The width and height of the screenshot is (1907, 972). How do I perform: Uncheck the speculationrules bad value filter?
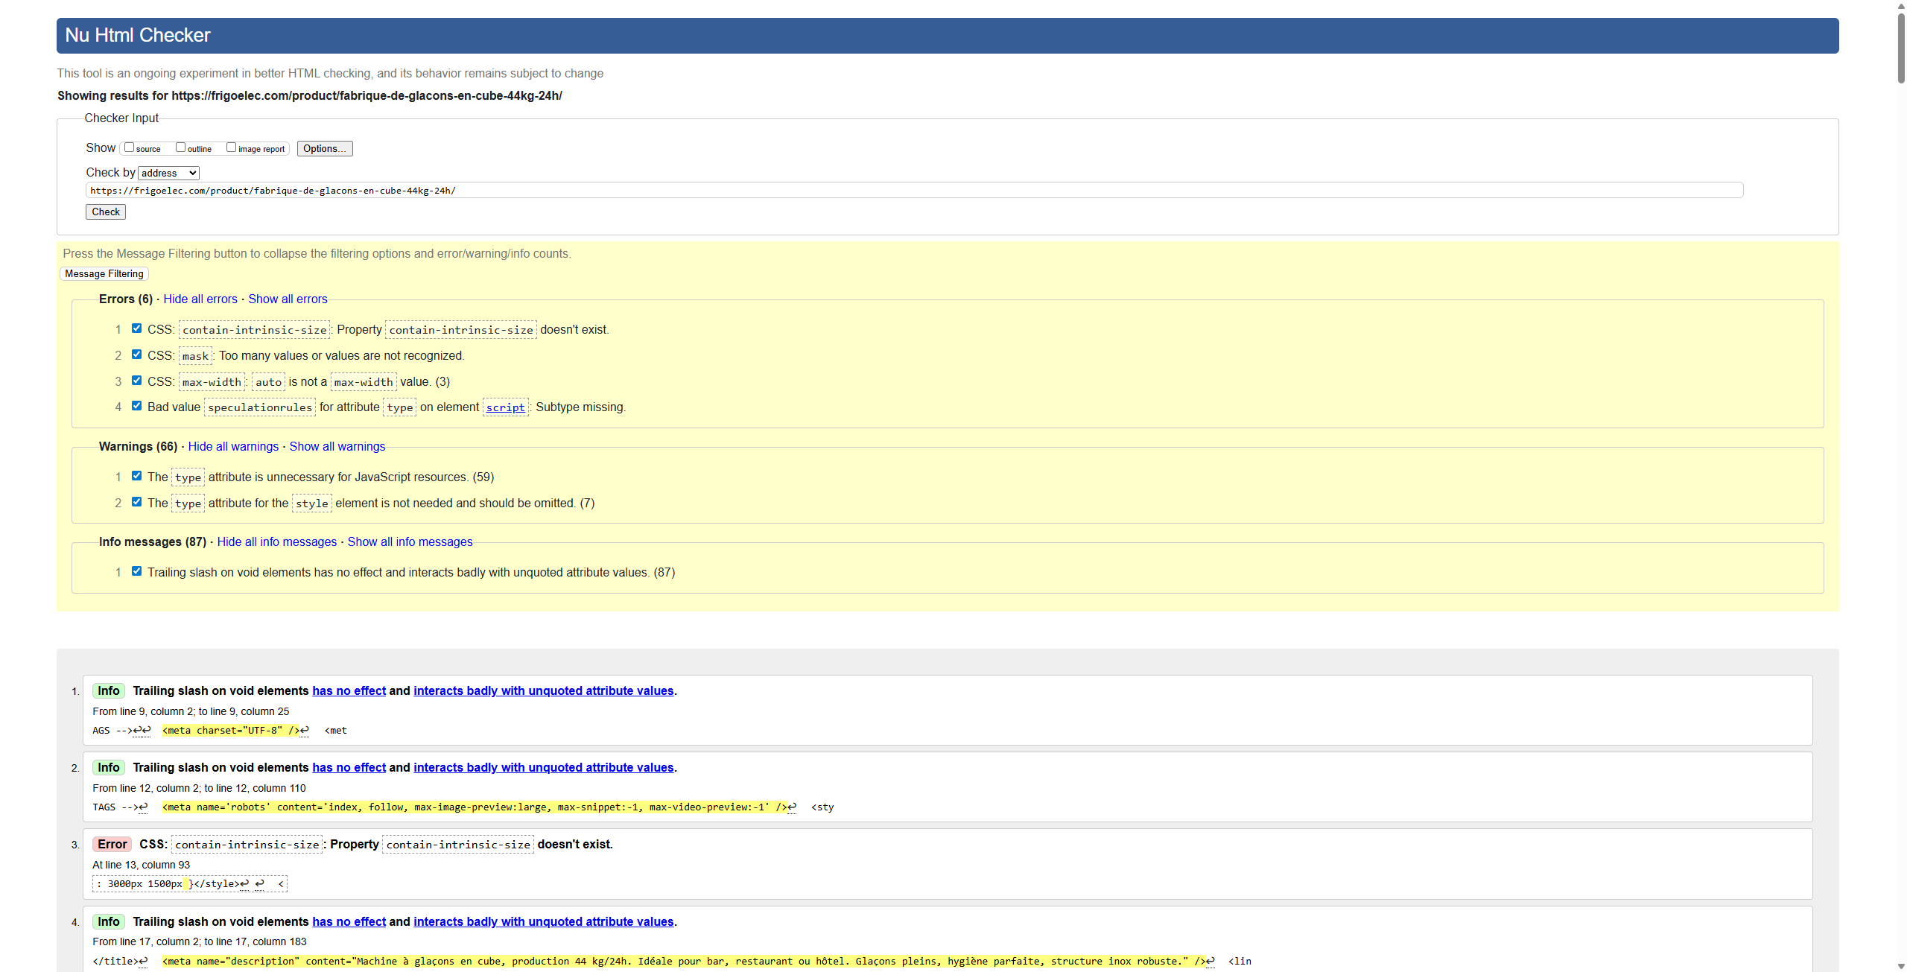click(136, 405)
